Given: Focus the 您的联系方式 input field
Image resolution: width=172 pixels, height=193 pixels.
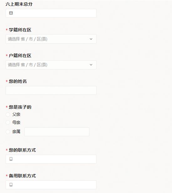Looking at the screenshot, I should point(51,159).
